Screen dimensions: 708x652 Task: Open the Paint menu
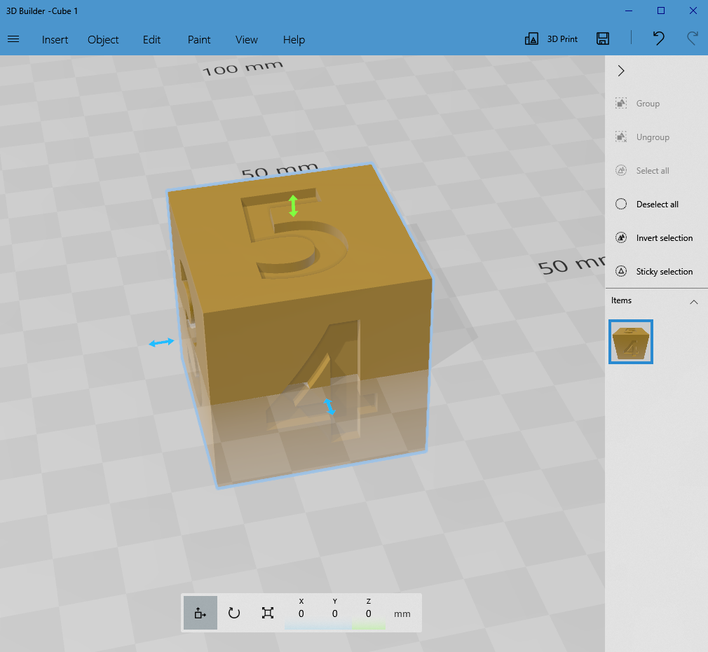click(x=198, y=40)
